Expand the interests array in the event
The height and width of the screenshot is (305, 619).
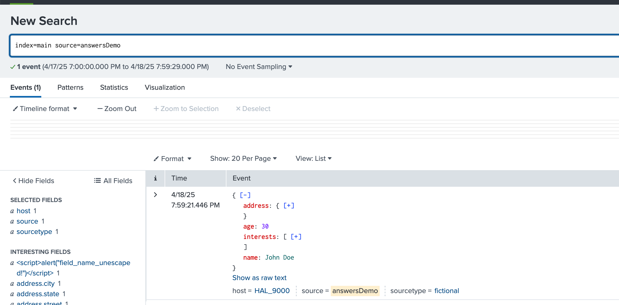click(296, 236)
